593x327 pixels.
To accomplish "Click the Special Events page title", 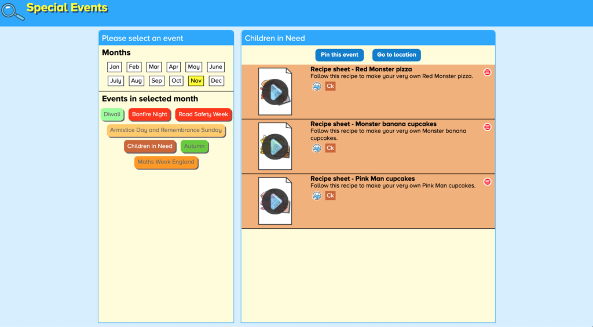I will (x=67, y=8).
